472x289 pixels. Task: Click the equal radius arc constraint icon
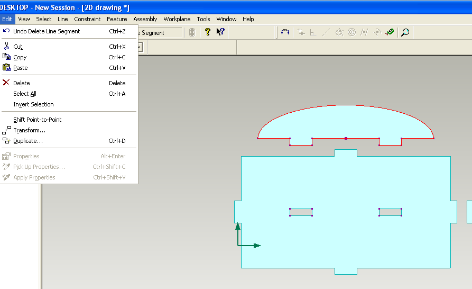coord(376,32)
